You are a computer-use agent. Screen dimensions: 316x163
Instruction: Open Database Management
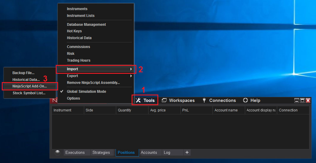(x=87, y=24)
